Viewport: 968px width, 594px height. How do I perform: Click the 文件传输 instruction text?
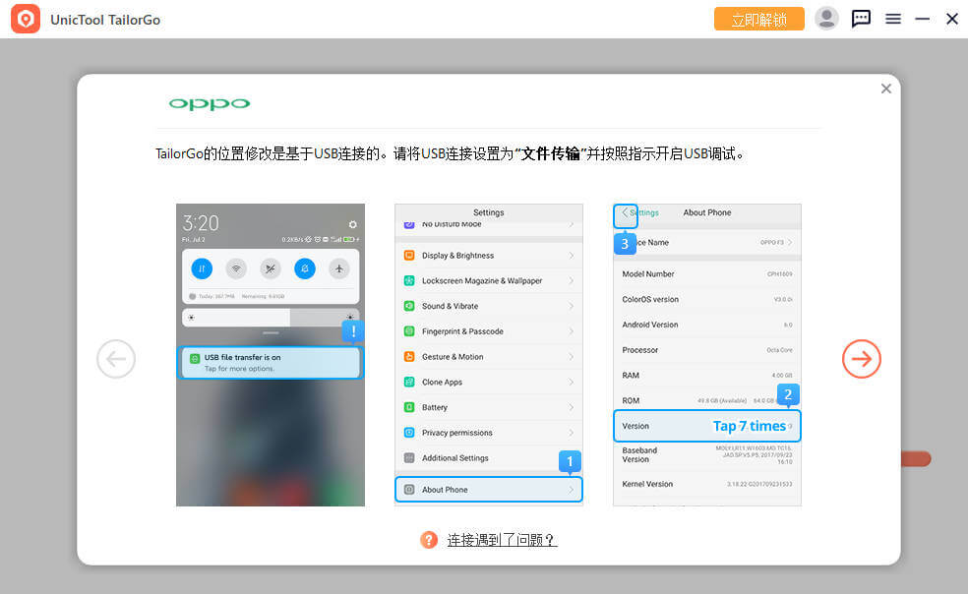tap(551, 153)
